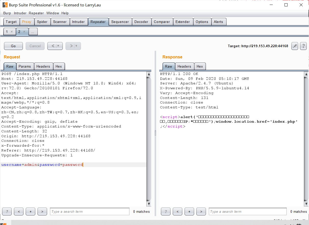Click the next match ">" icon under Response
309x225 pixels.
tap(201, 211)
